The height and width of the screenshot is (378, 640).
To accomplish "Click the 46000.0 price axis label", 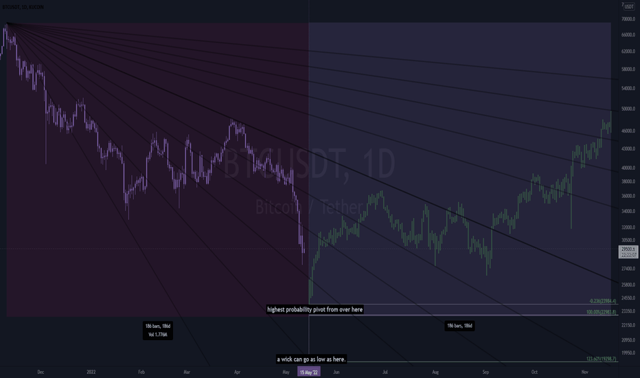I will [x=628, y=131].
